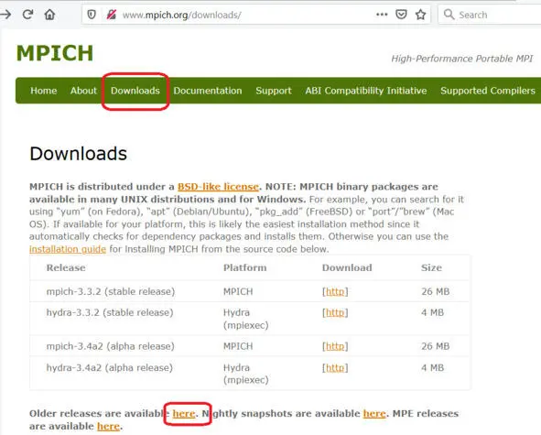Download hydra-3.4a2 alpha via http link

click(x=335, y=368)
